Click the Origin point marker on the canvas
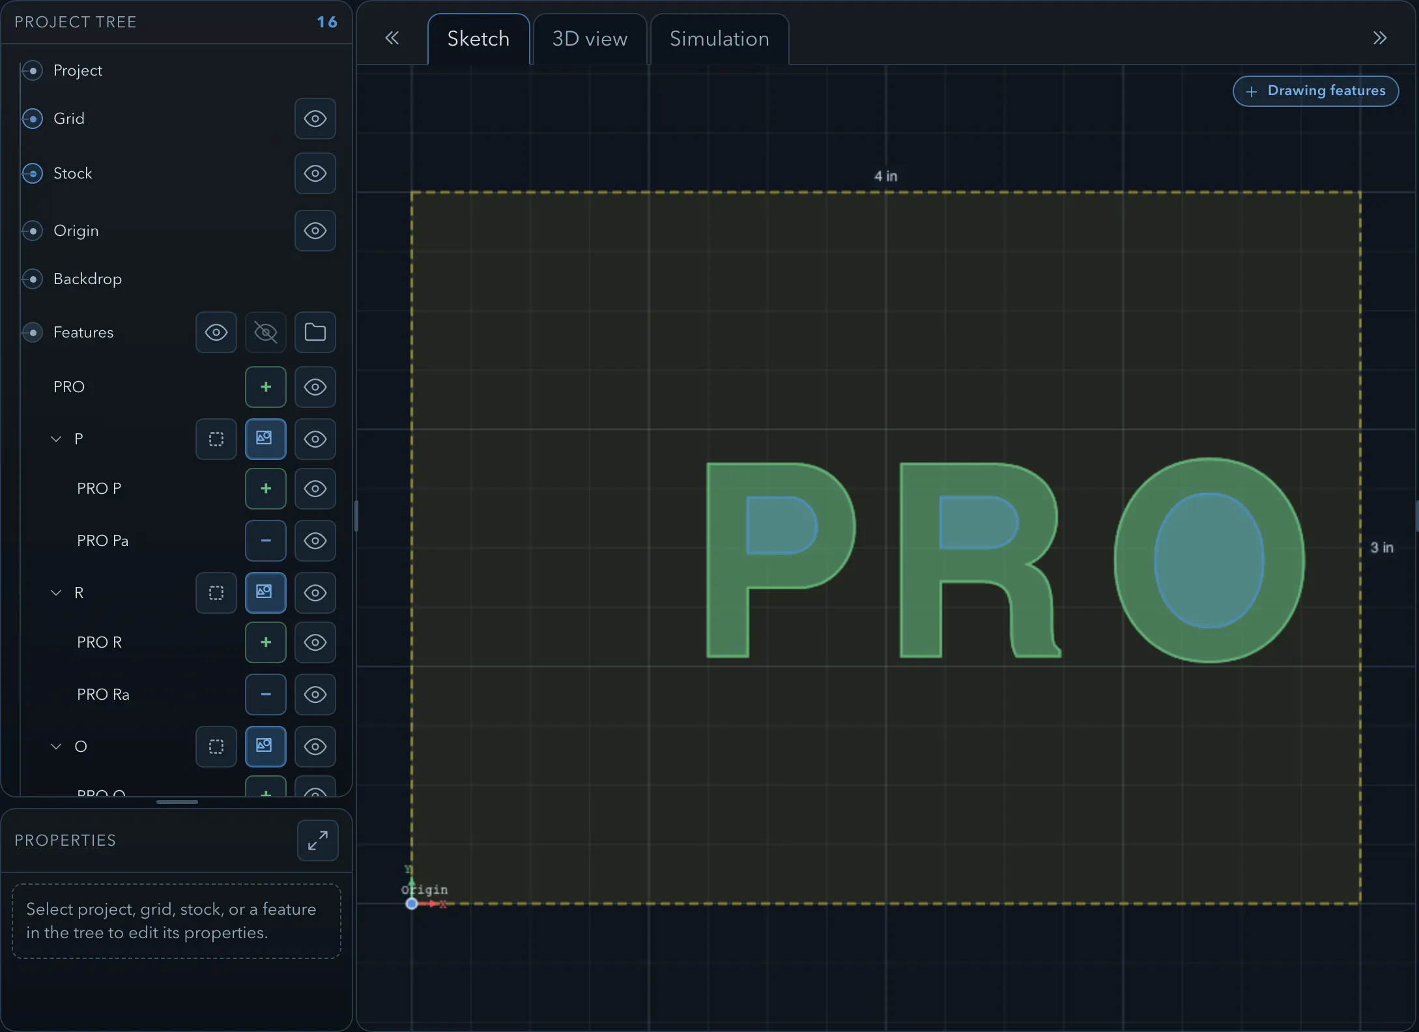The width and height of the screenshot is (1419, 1032). tap(412, 904)
